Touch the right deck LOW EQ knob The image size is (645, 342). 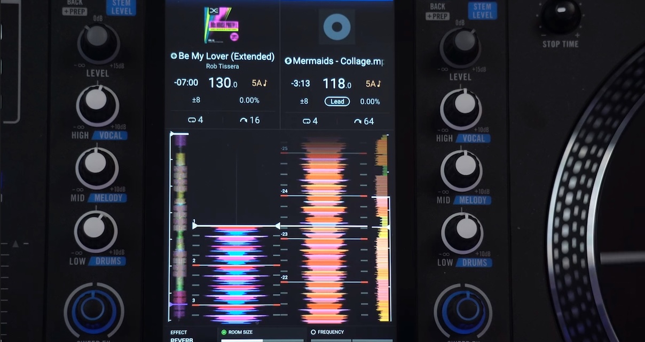click(x=462, y=232)
